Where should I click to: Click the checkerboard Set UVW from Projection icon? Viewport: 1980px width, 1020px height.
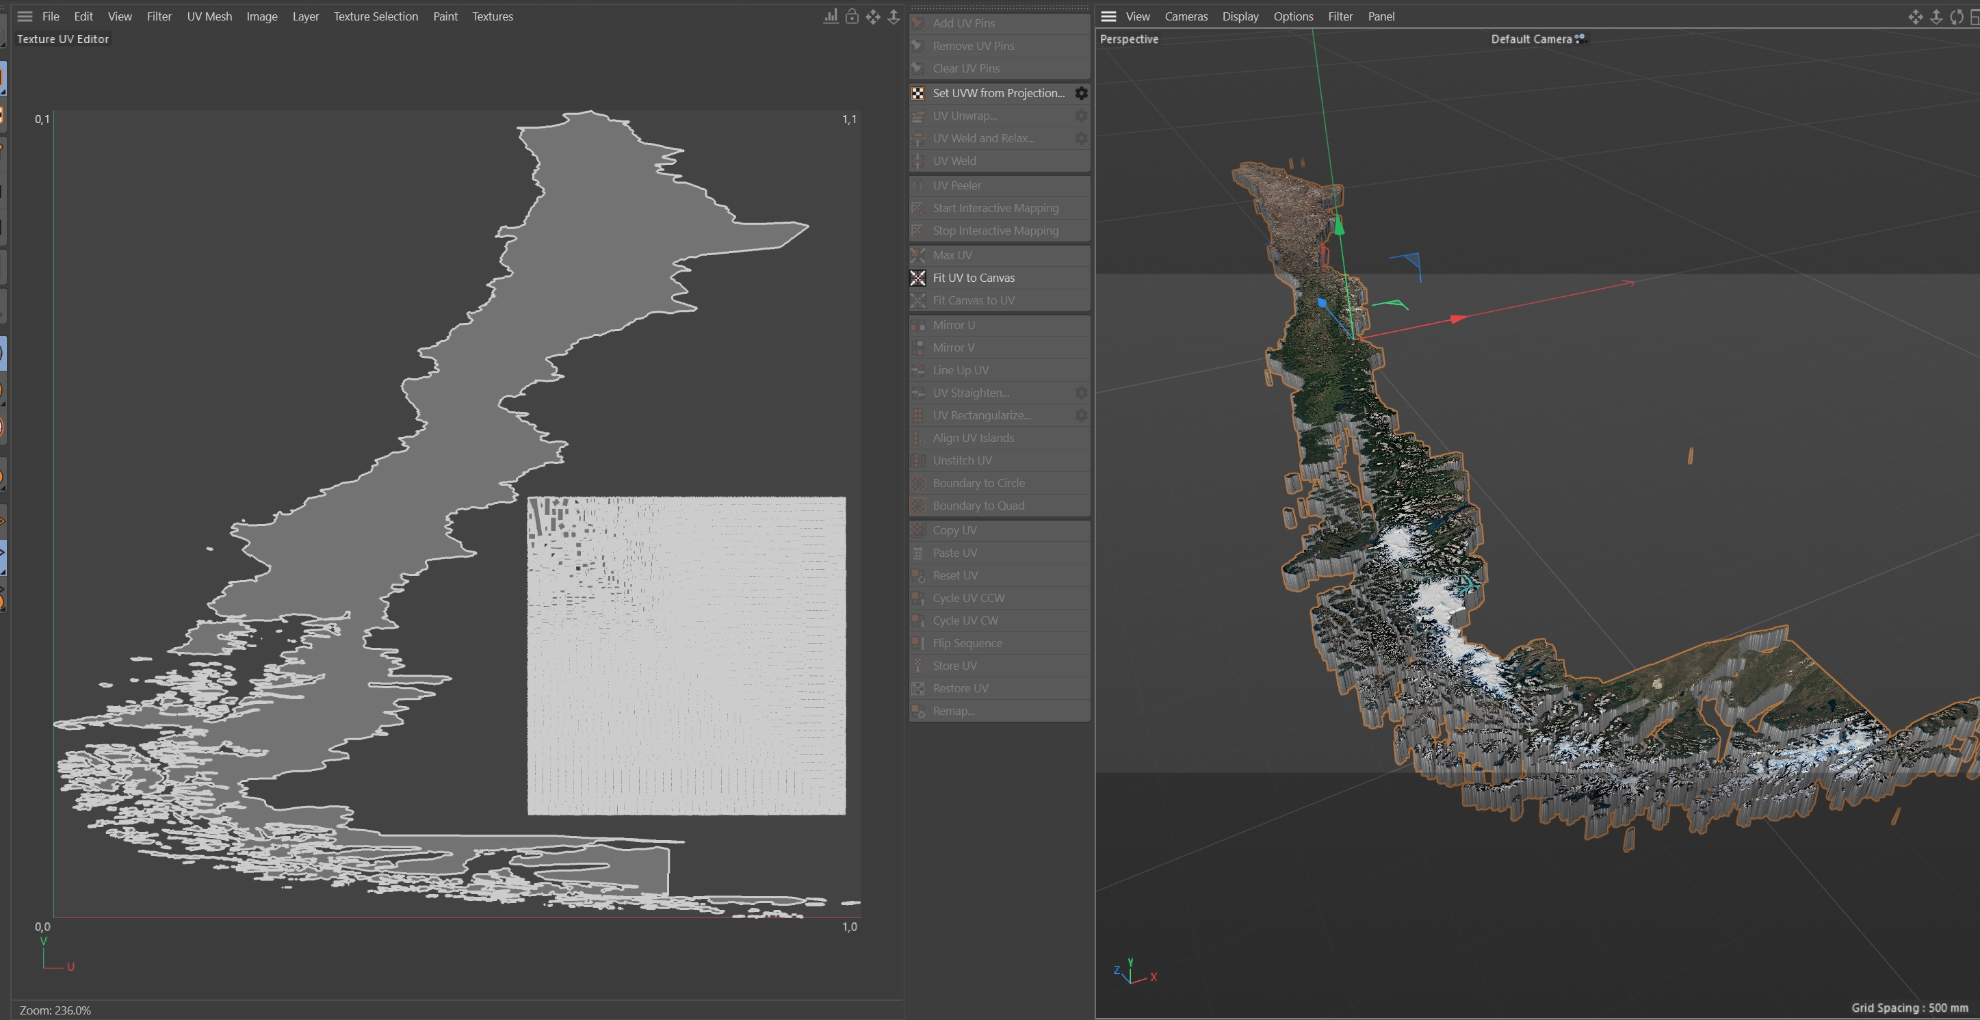(917, 93)
